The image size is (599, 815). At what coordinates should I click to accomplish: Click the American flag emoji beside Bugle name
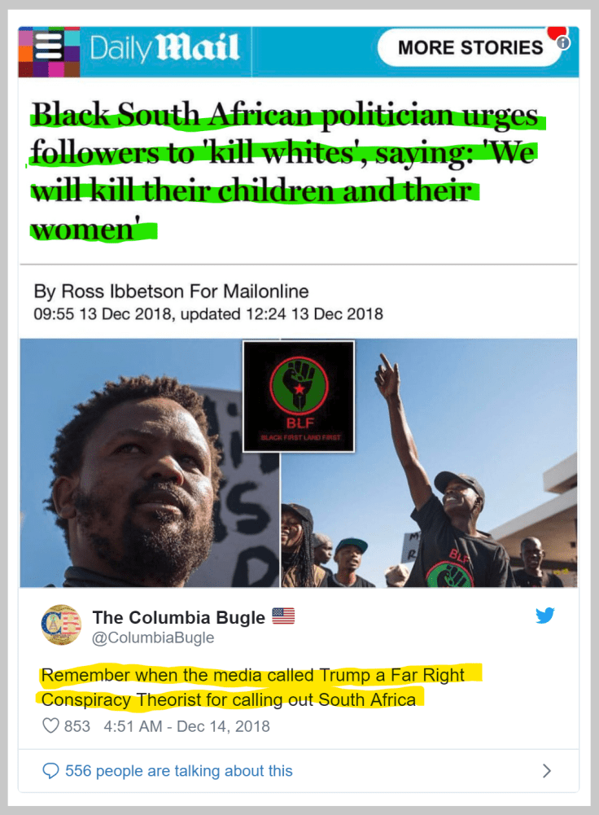[283, 616]
